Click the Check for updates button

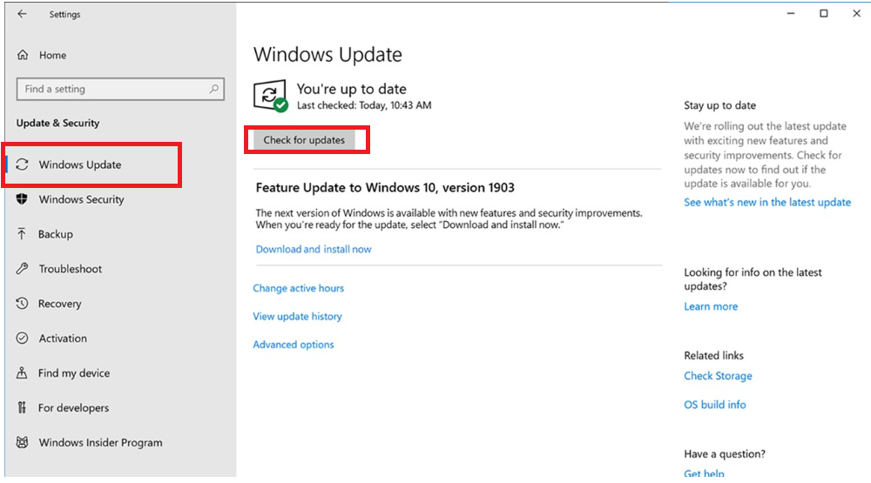pos(304,140)
